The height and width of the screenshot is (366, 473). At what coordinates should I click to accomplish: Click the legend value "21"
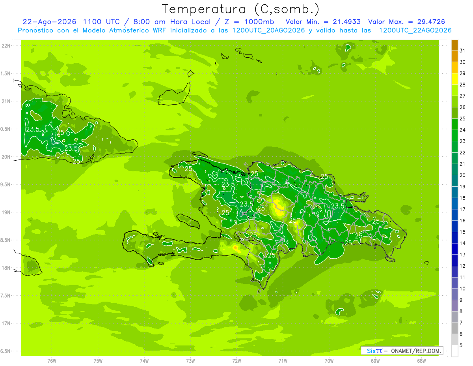coord(462,164)
